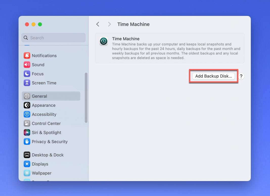This screenshot has height=196, width=270.
Task: Click the forward navigation chevron
Action: pos(109,24)
